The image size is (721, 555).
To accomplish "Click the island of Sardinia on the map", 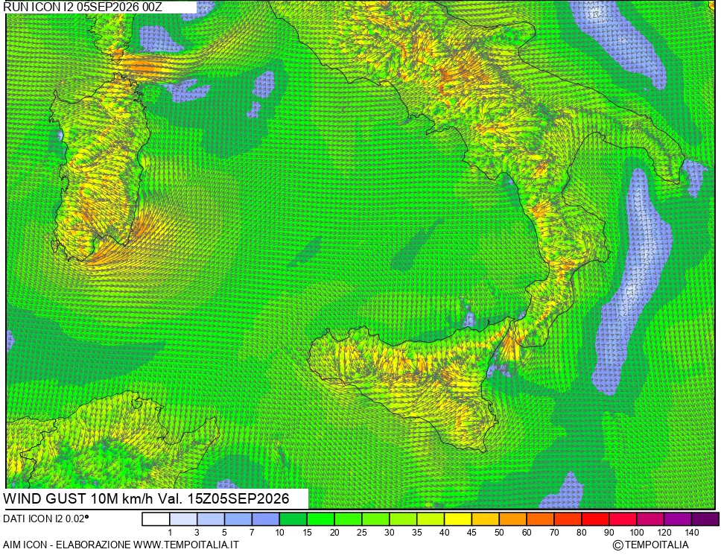I will click(x=99, y=170).
